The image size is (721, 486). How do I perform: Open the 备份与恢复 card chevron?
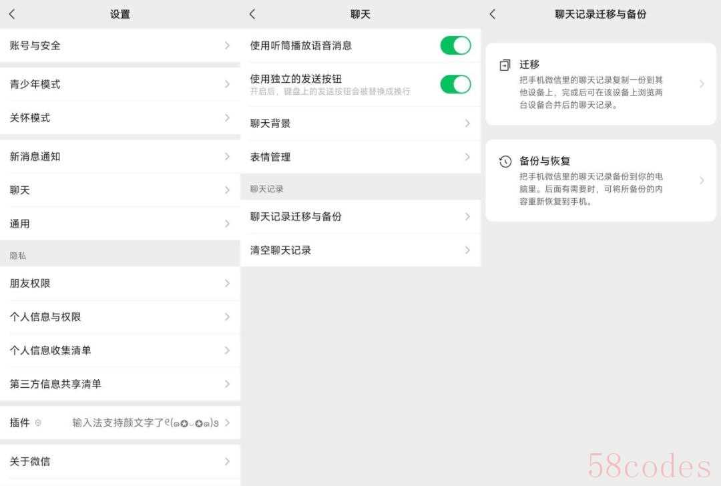click(x=702, y=180)
